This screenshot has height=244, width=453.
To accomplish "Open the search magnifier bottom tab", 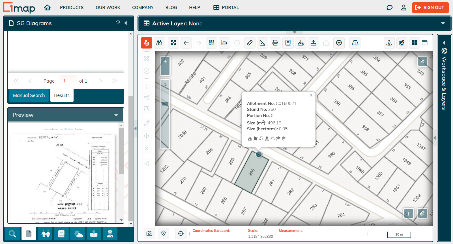I will 12,234.
